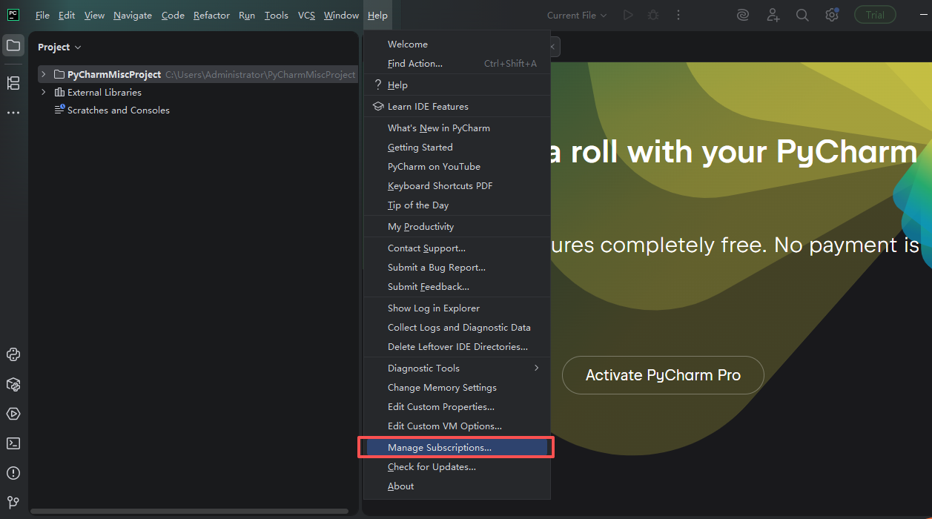
Task: Click the Debug bug icon in toolbar
Action: 652,15
